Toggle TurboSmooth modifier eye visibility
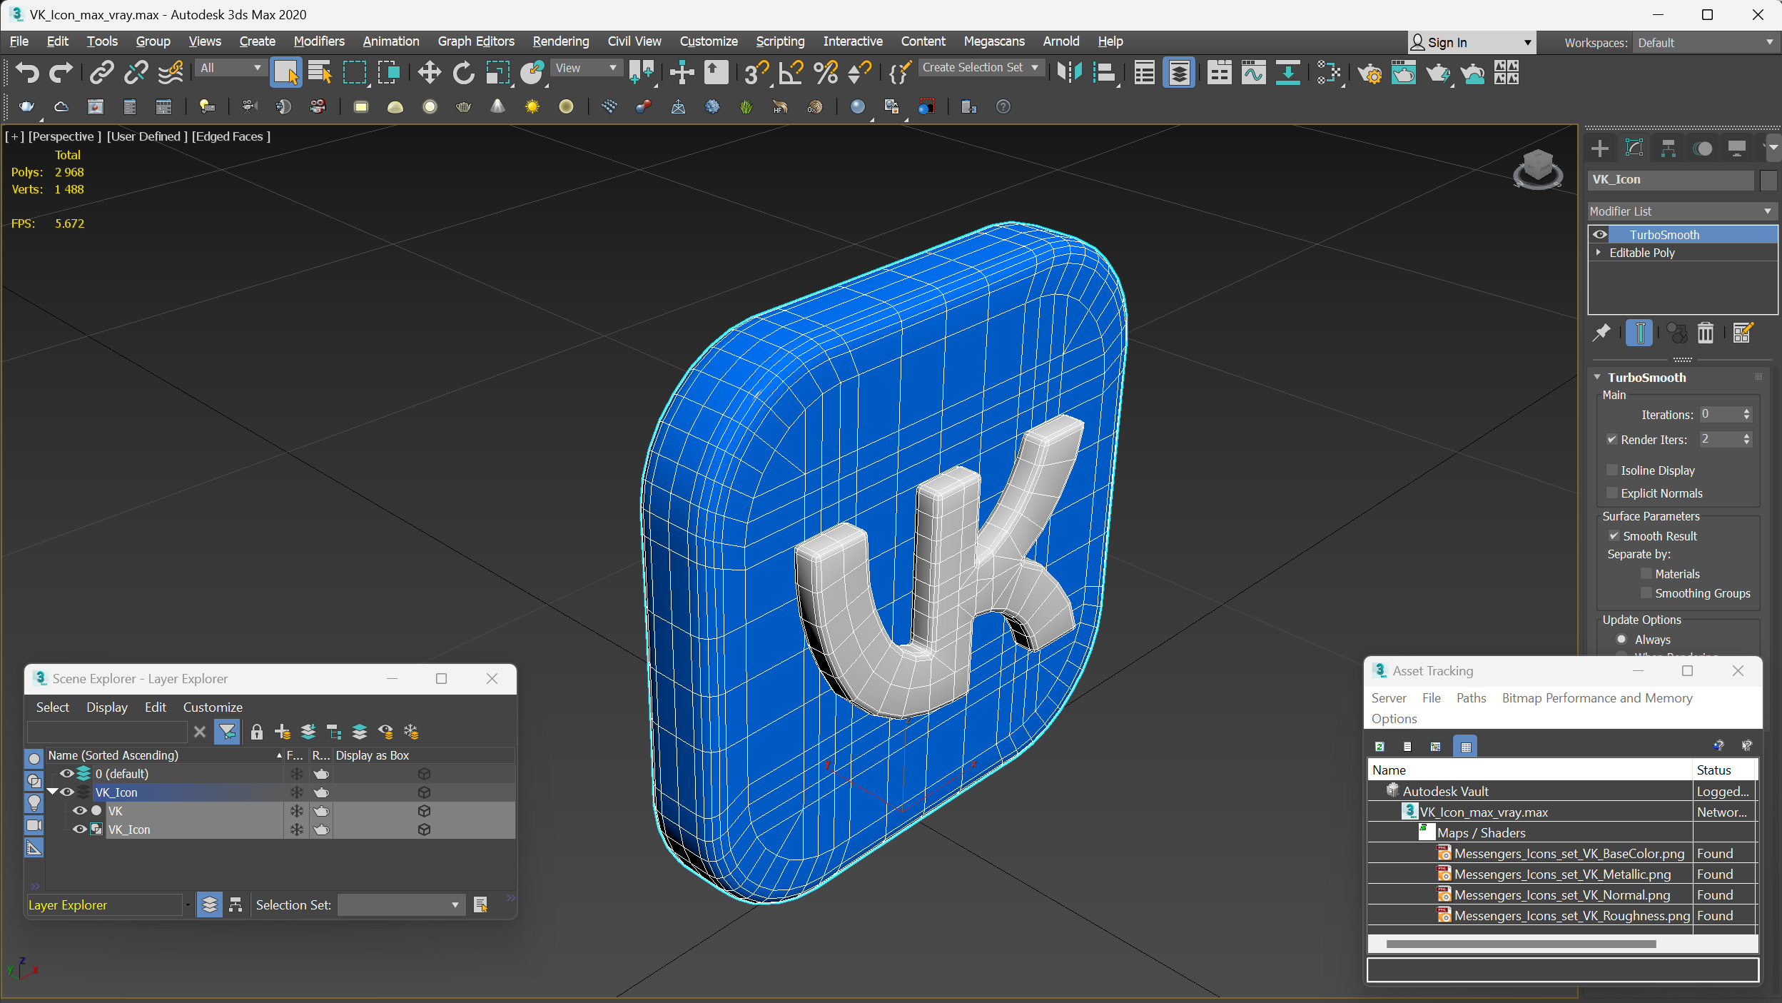 (x=1599, y=235)
